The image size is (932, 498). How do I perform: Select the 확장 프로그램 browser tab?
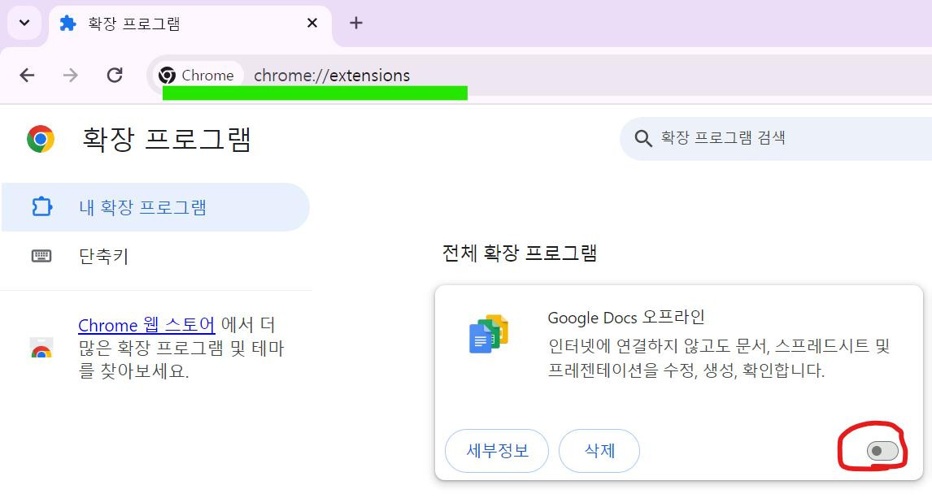190,24
